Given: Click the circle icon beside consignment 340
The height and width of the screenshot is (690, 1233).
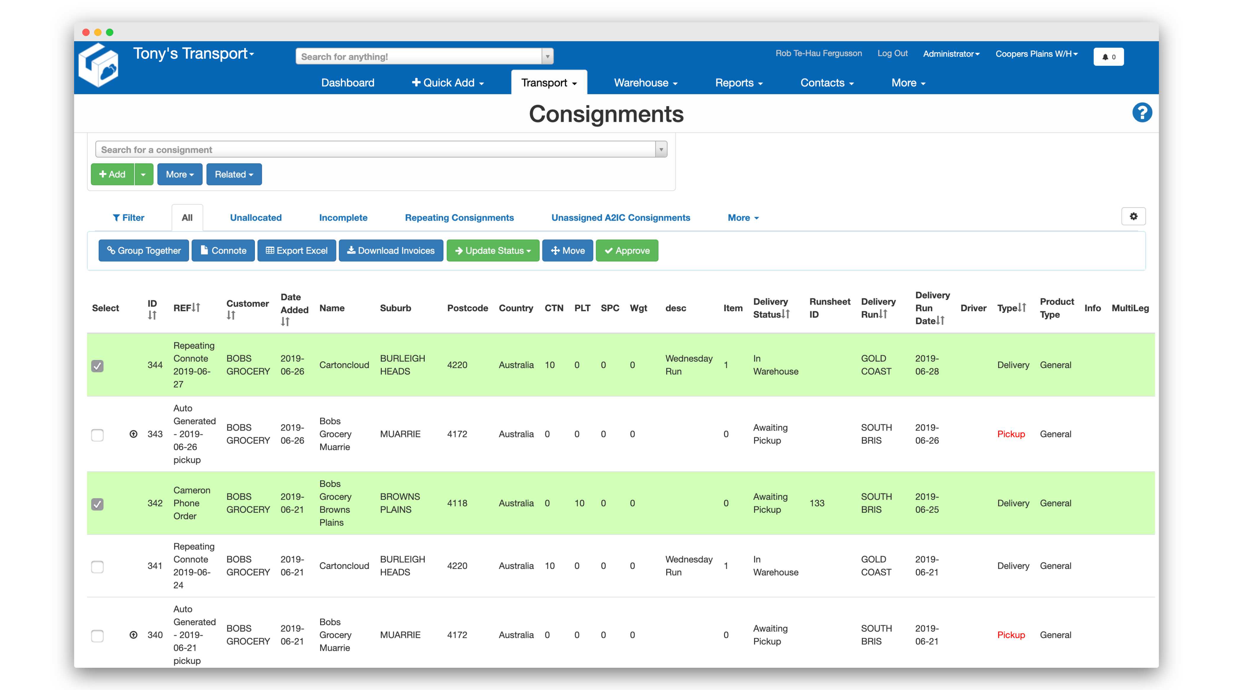Looking at the screenshot, I should click(134, 635).
